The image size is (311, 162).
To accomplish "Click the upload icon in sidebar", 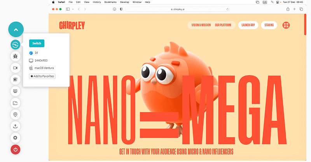I will pyautogui.click(x=15, y=126).
